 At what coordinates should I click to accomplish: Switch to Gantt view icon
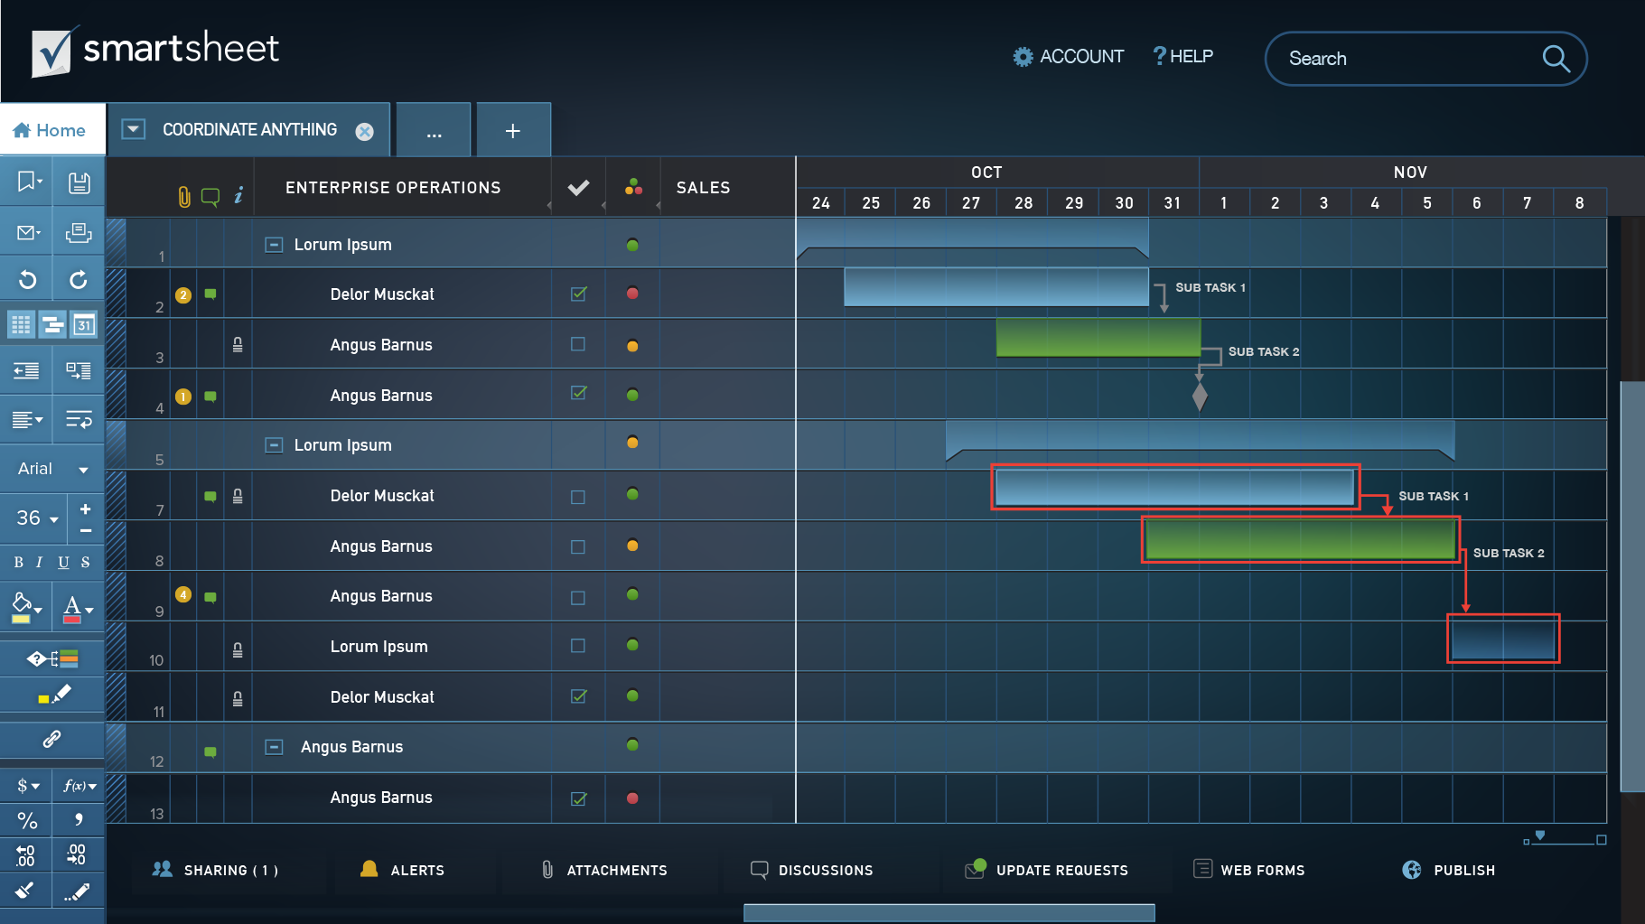click(x=53, y=325)
